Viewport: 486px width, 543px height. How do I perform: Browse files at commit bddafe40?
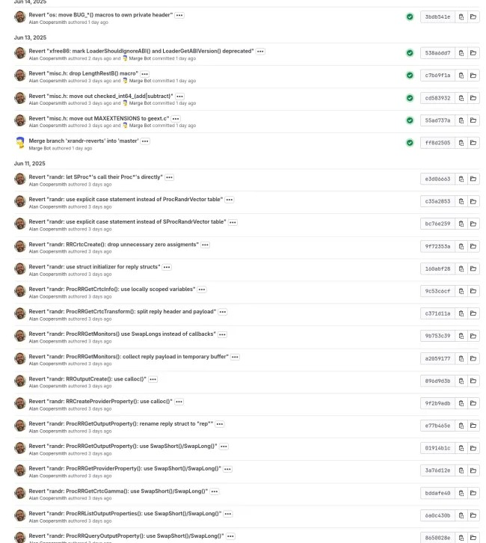click(x=473, y=493)
